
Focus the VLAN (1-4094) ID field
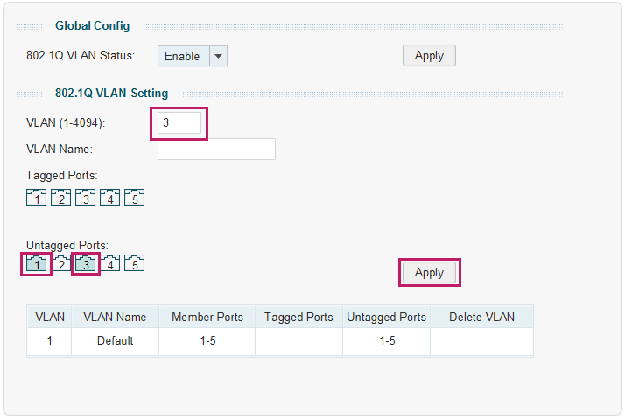pyautogui.click(x=179, y=122)
